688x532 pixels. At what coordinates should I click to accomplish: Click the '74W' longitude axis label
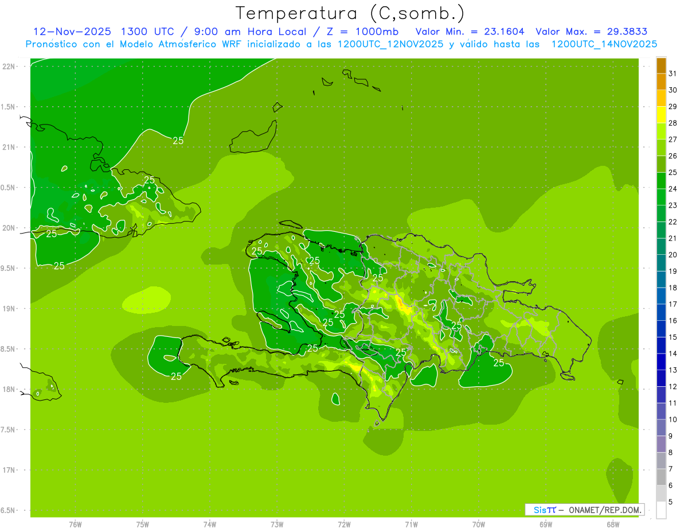(210, 525)
